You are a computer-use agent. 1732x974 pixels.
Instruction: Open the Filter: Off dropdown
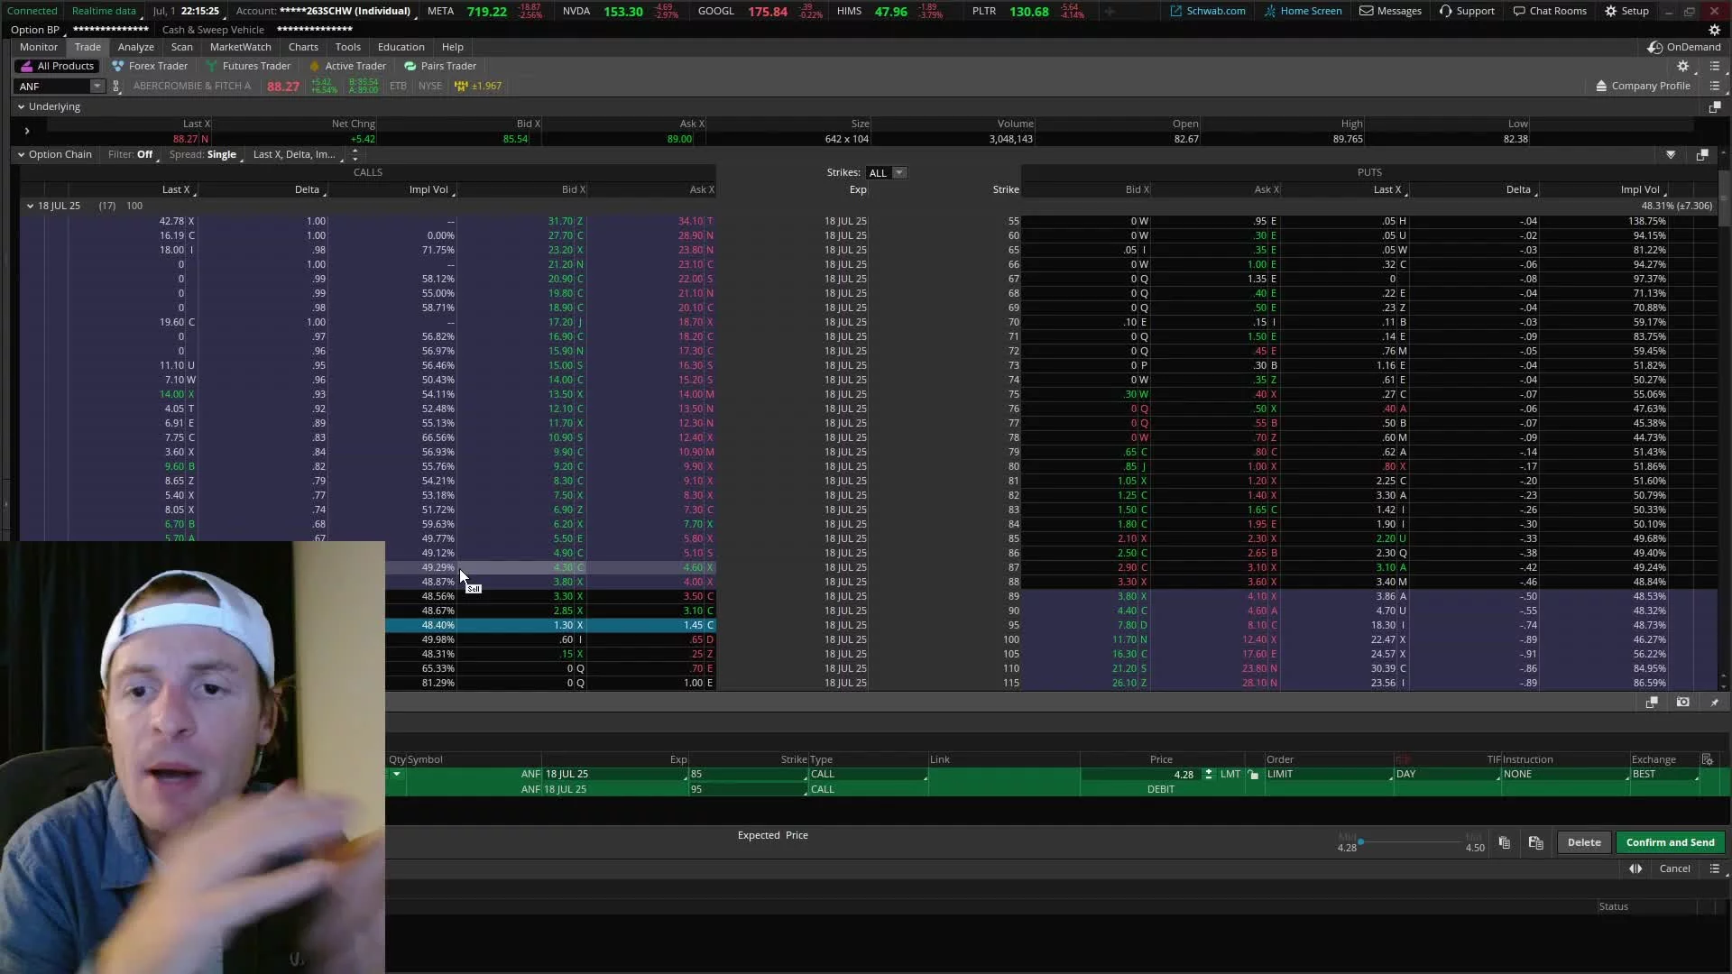pyautogui.click(x=133, y=154)
